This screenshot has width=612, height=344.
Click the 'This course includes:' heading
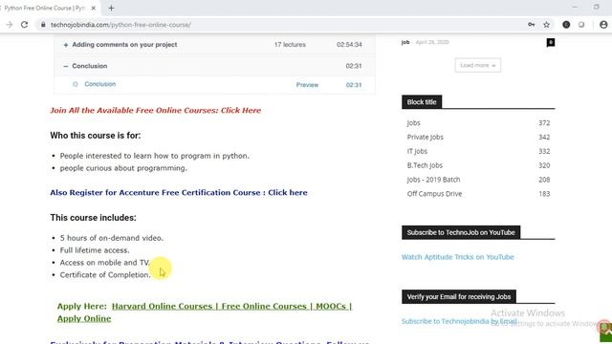[93, 218]
